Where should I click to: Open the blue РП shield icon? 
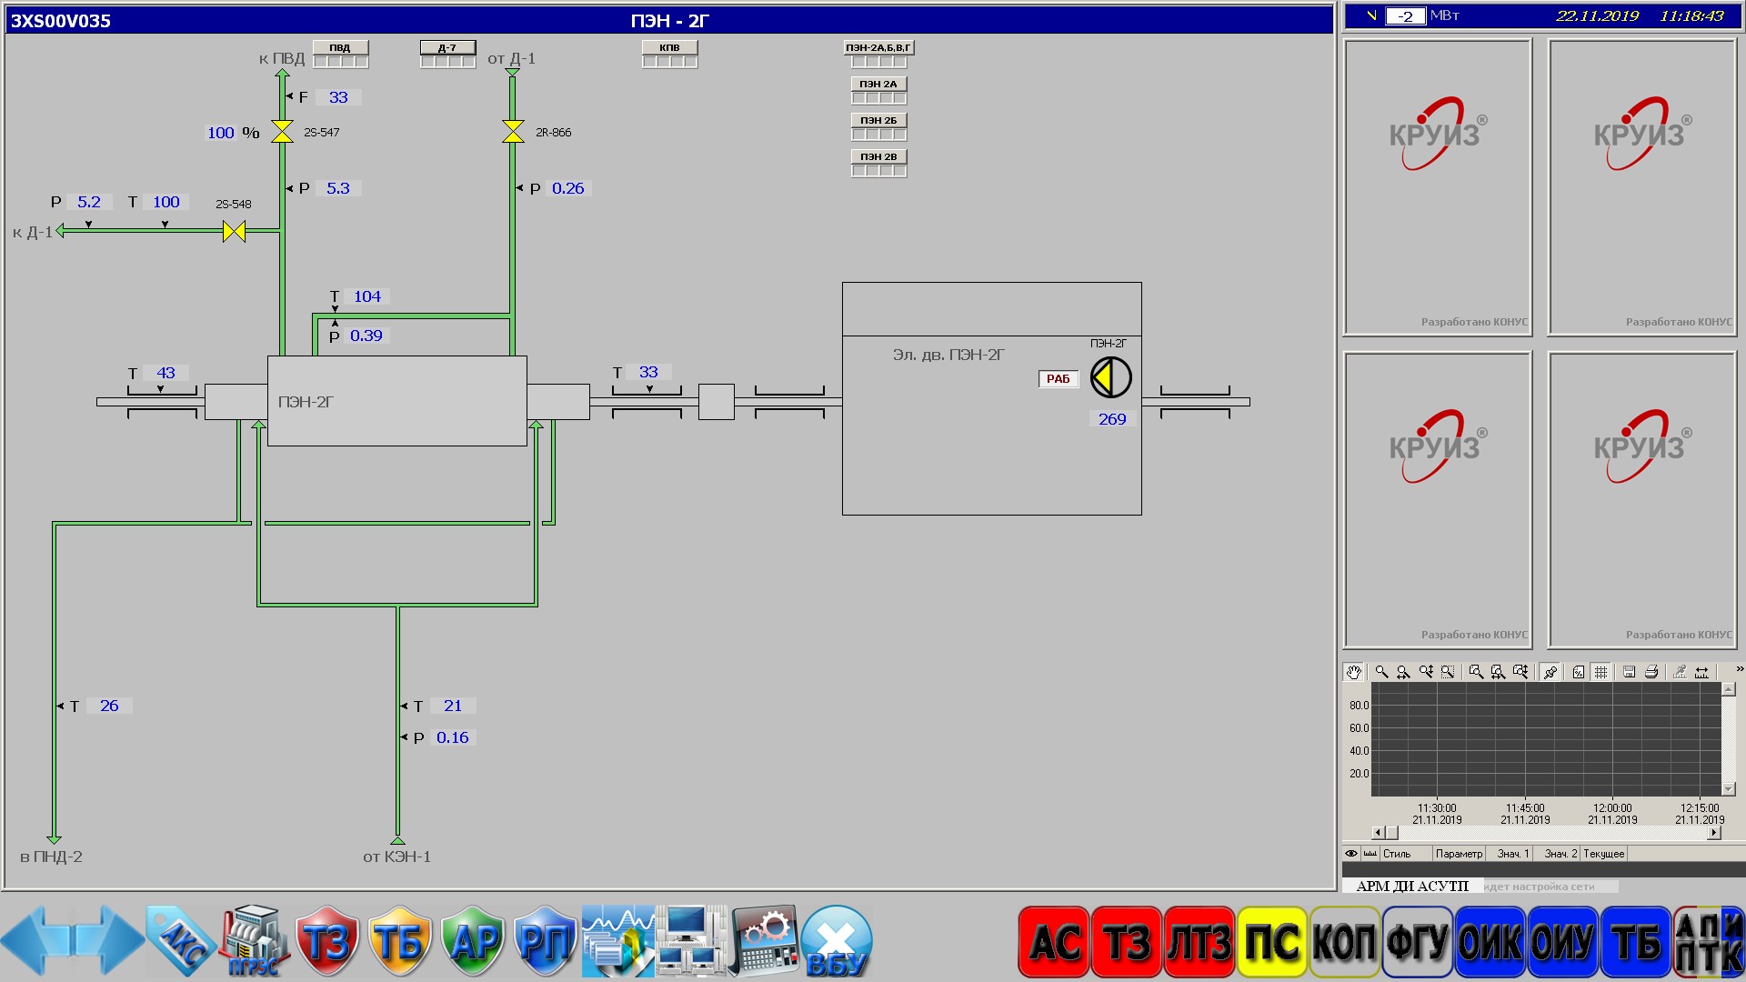[546, 941]
